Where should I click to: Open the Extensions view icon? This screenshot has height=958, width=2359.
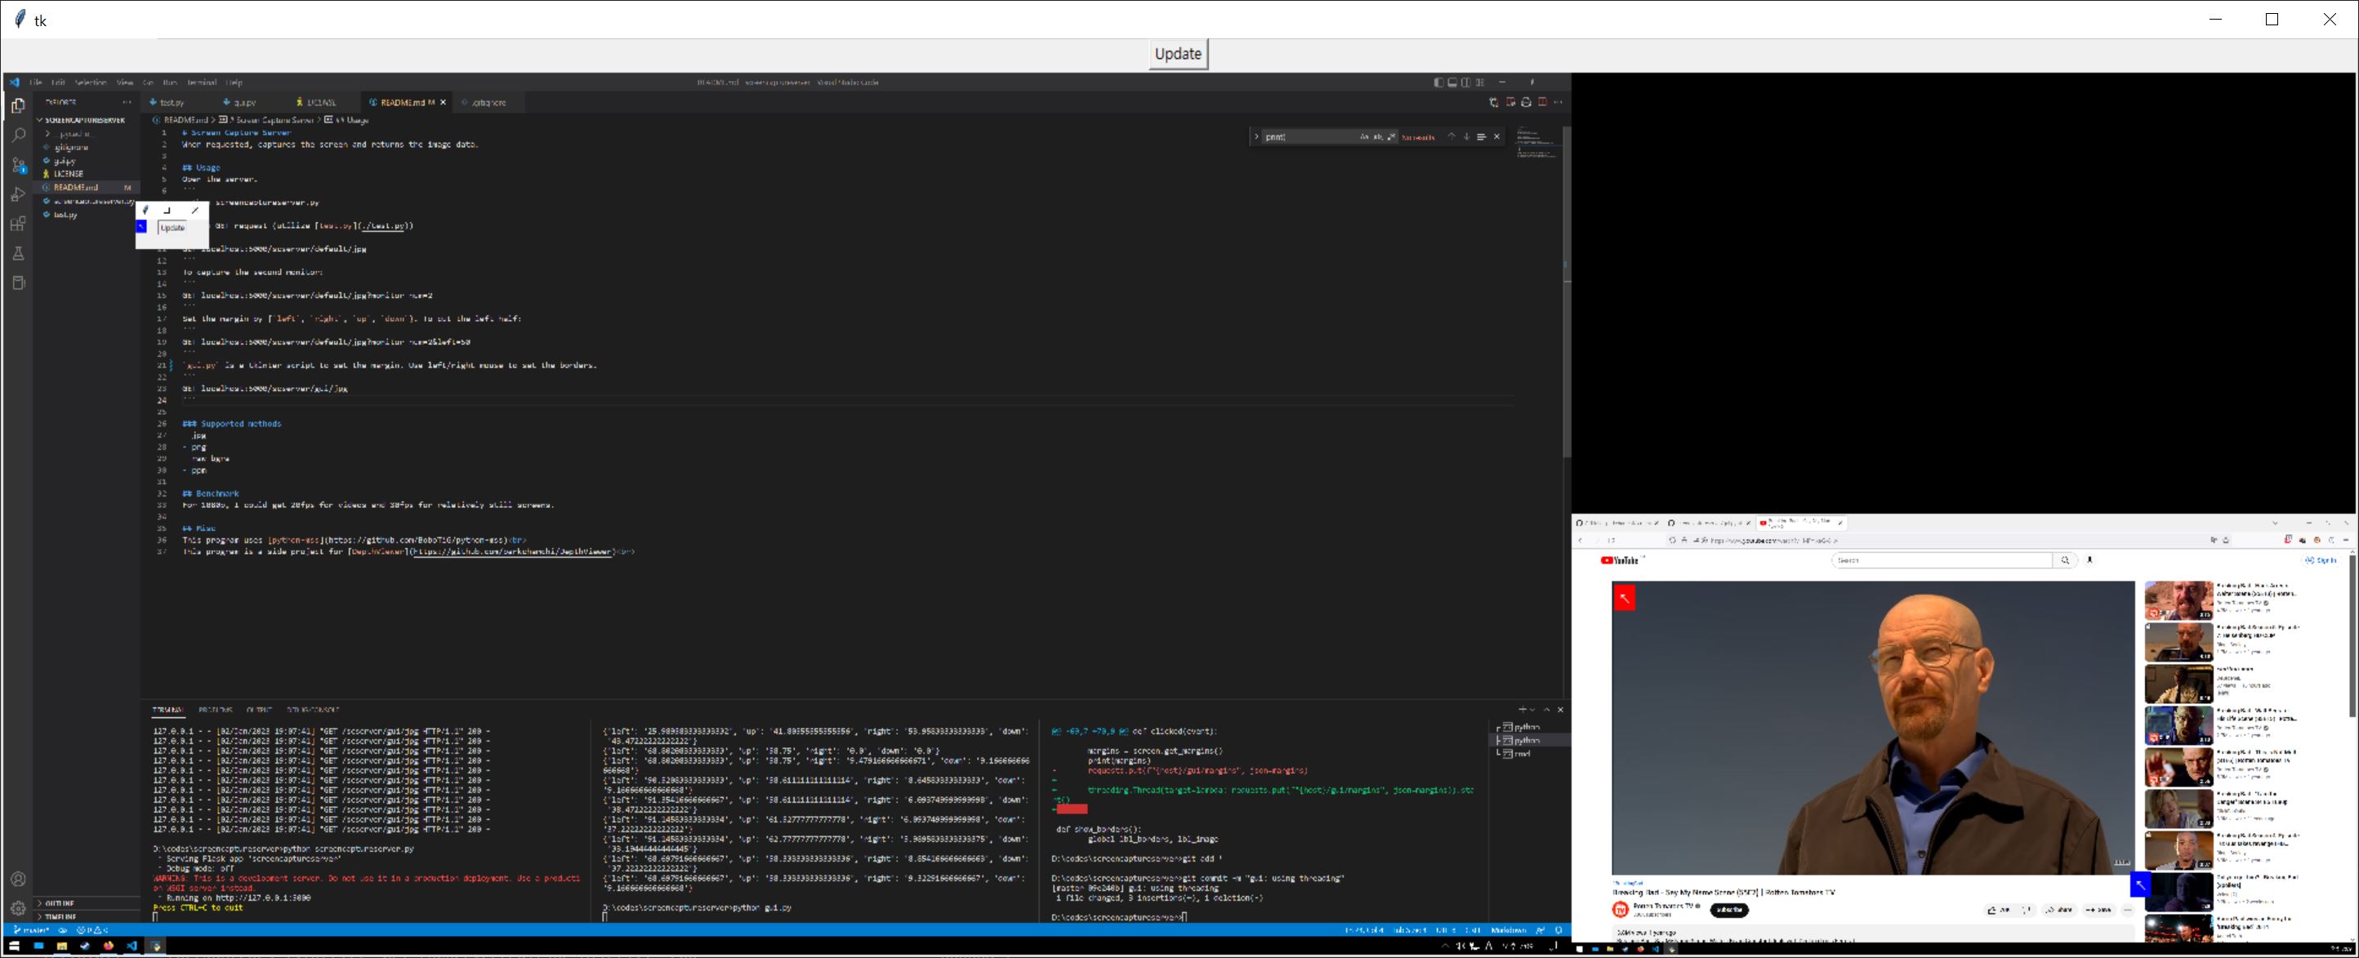point(18,225)
